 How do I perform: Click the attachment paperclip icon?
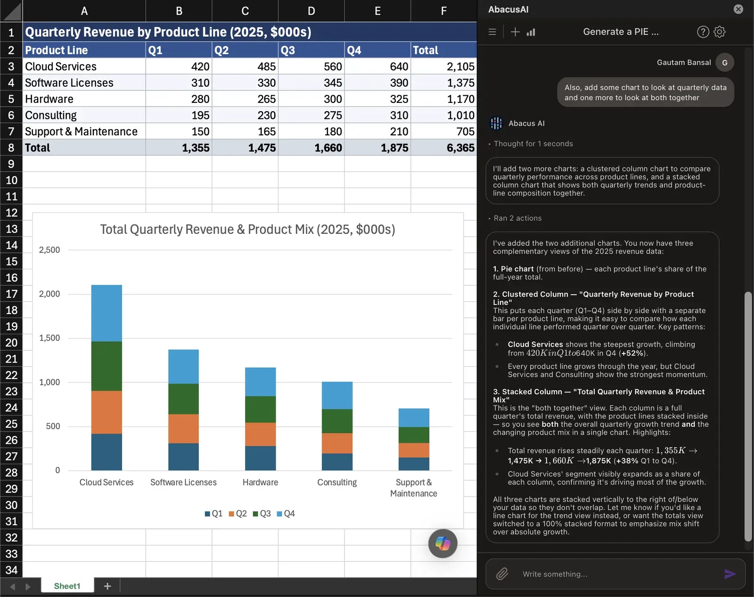coord(502,574)
